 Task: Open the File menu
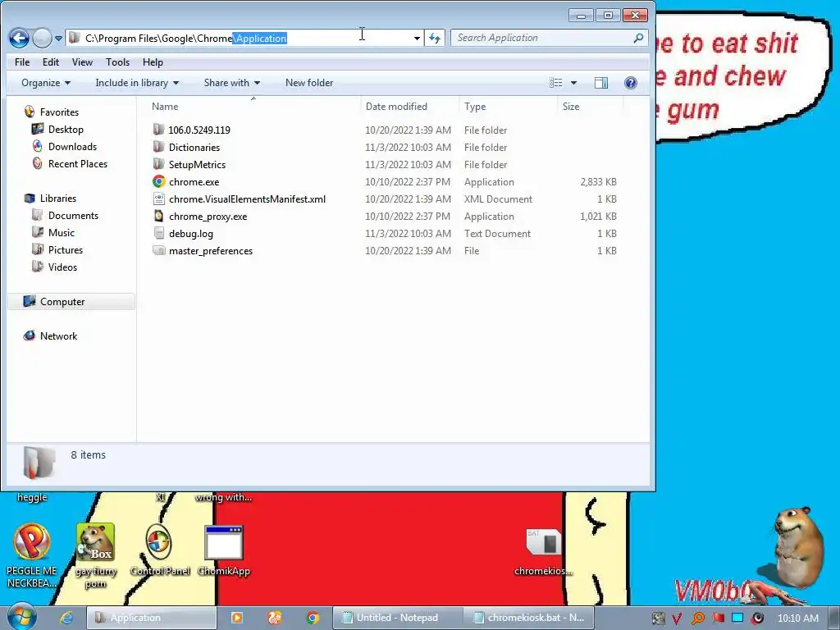click(22, 62)
